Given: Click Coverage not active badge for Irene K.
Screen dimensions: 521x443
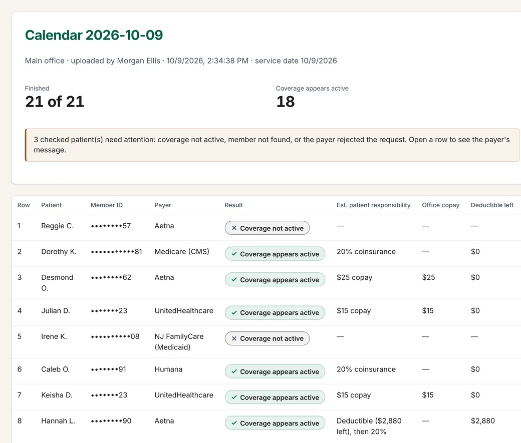Looking at the screenshot, I should tap(267, 338).
